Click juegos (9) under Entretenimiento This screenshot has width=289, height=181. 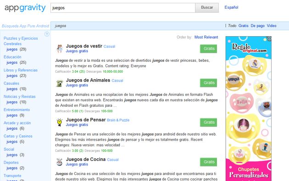(15, 115)
